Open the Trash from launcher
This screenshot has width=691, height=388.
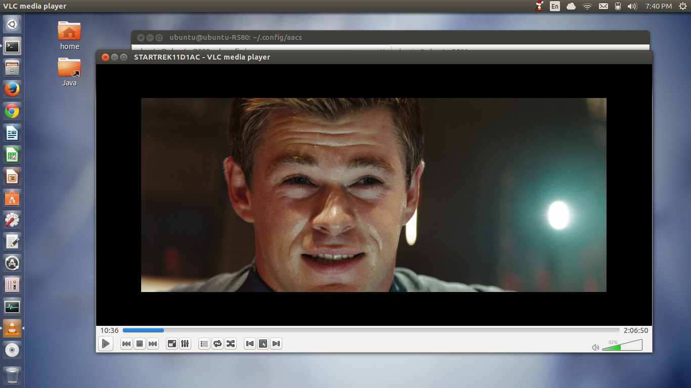pos(12,375)
